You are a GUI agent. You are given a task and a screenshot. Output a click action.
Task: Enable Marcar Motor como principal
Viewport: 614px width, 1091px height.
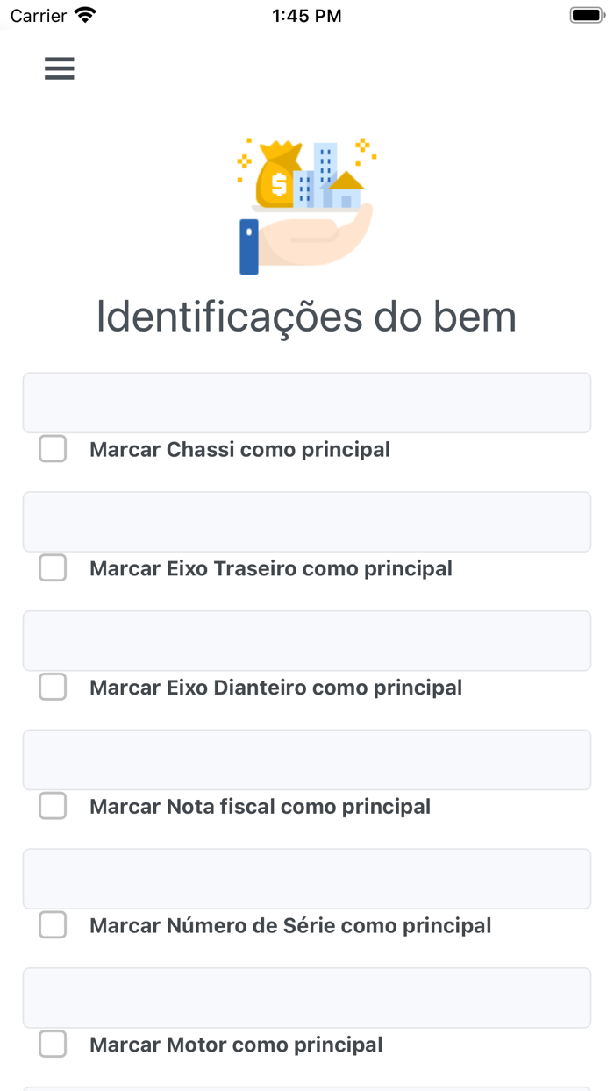click(x=53, y=1044)
